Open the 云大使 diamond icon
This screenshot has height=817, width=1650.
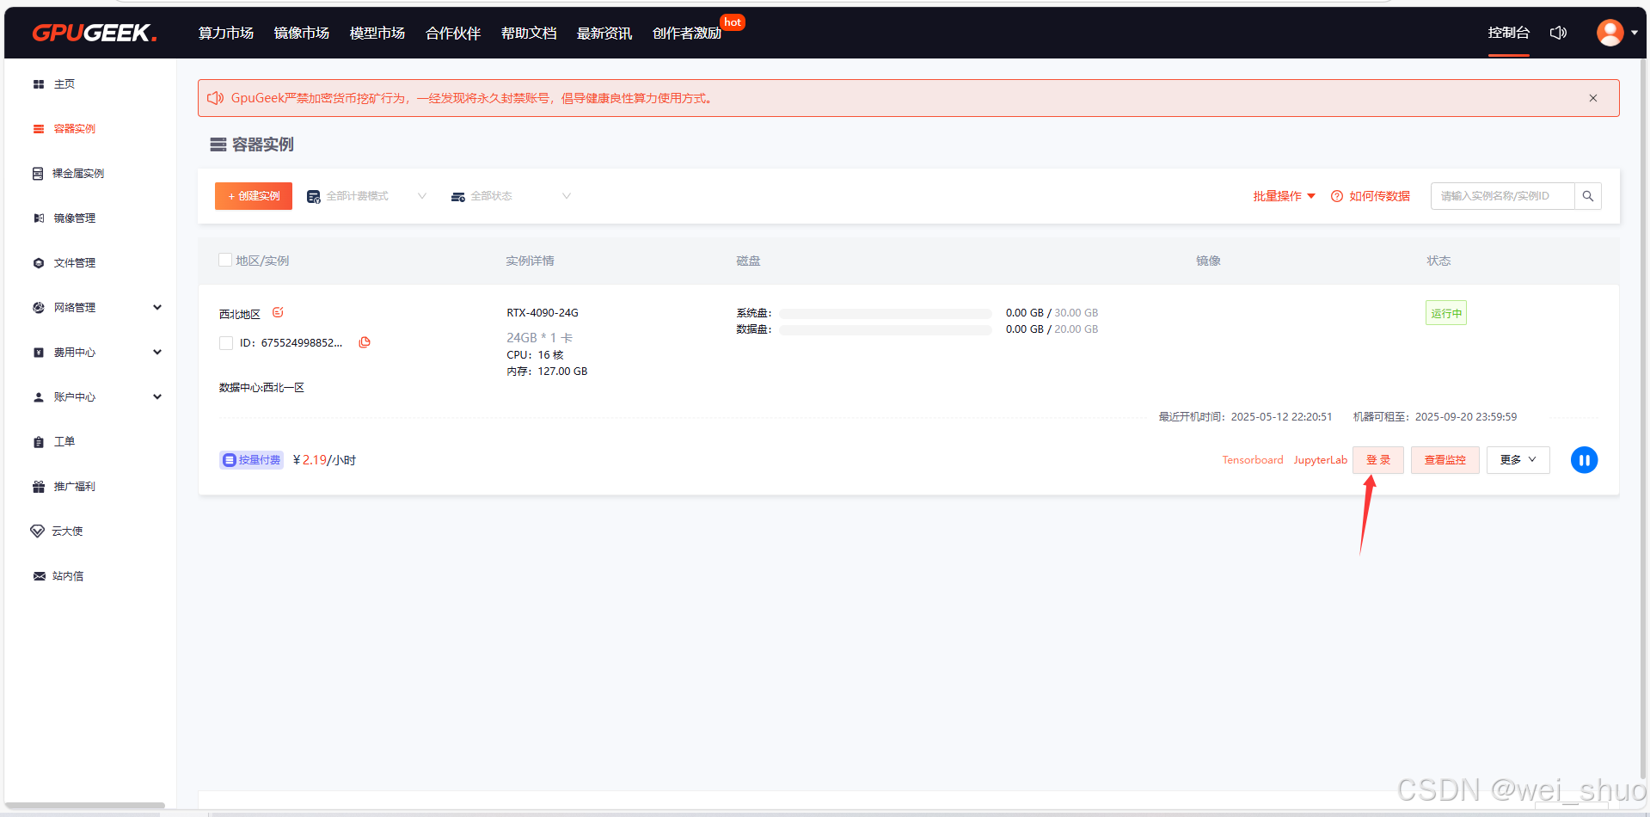tap(37, 531)
